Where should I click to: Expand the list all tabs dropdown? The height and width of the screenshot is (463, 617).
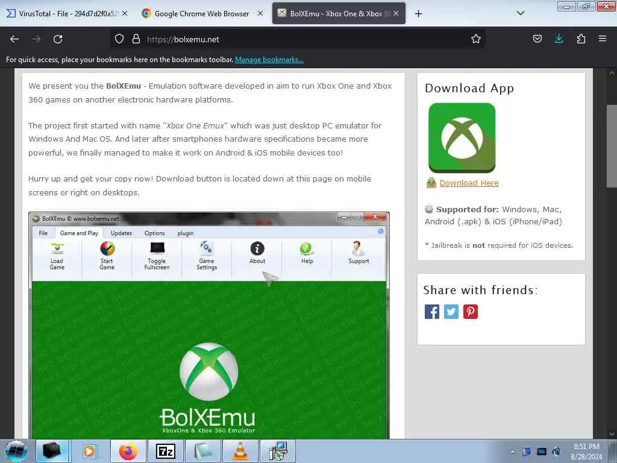[x=520, y=13]
